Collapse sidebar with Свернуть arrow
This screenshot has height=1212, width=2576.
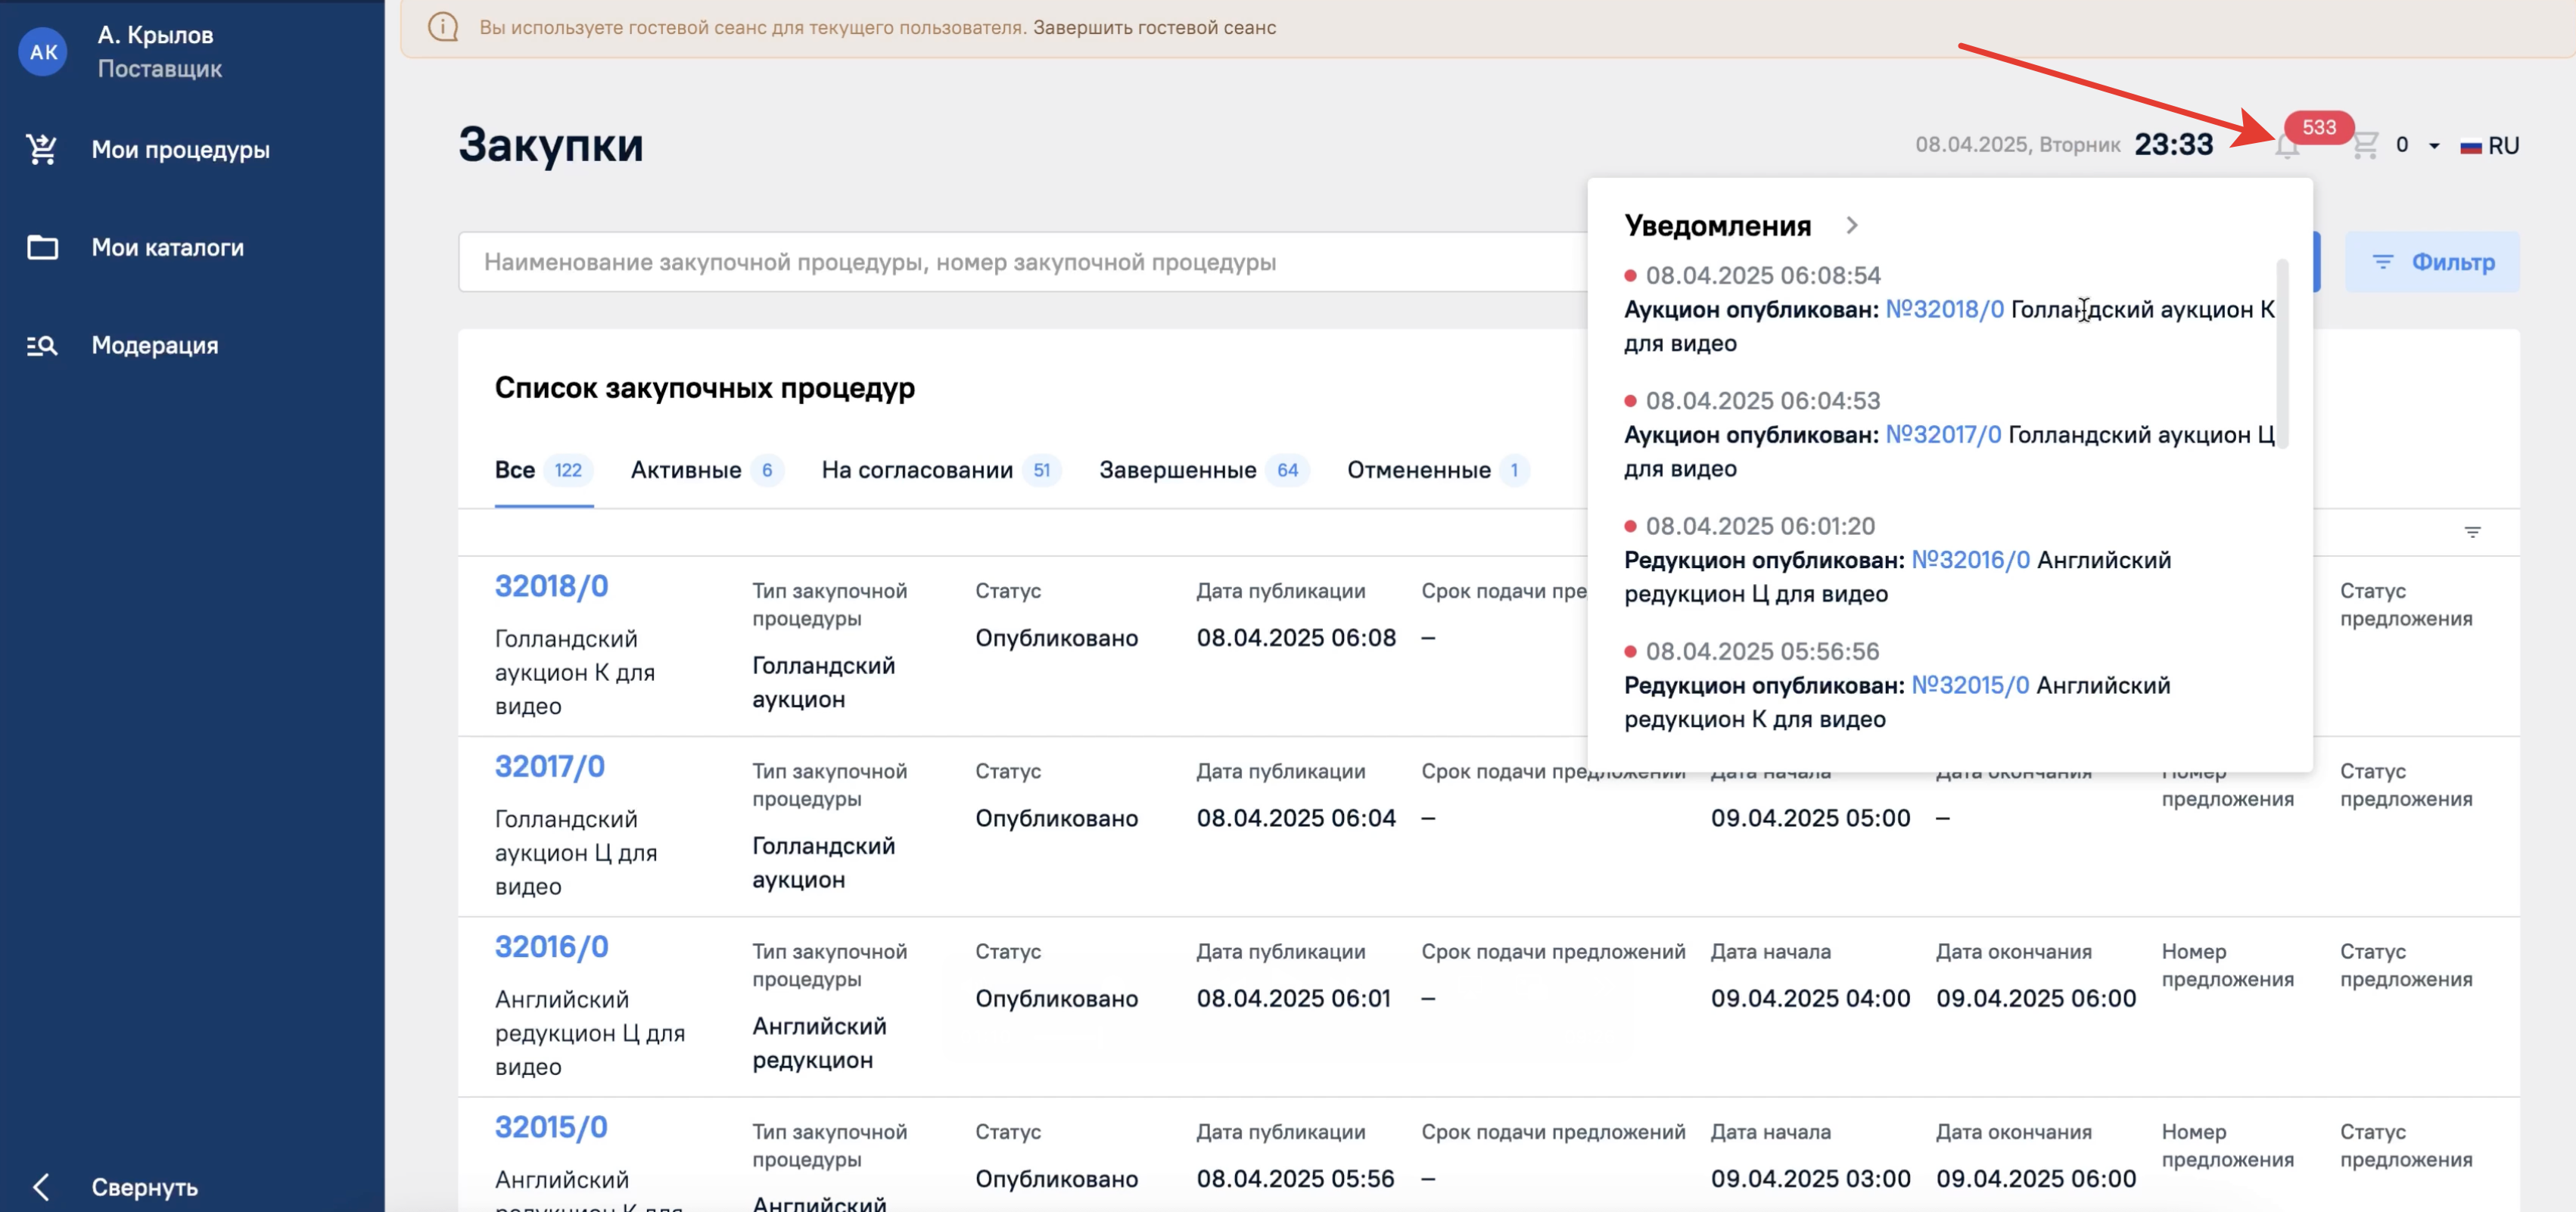click(x=41, y=1187)
